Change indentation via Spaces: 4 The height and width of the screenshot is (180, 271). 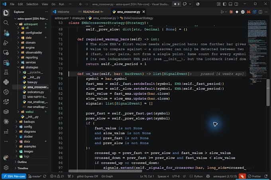click(x=163, y=176)
